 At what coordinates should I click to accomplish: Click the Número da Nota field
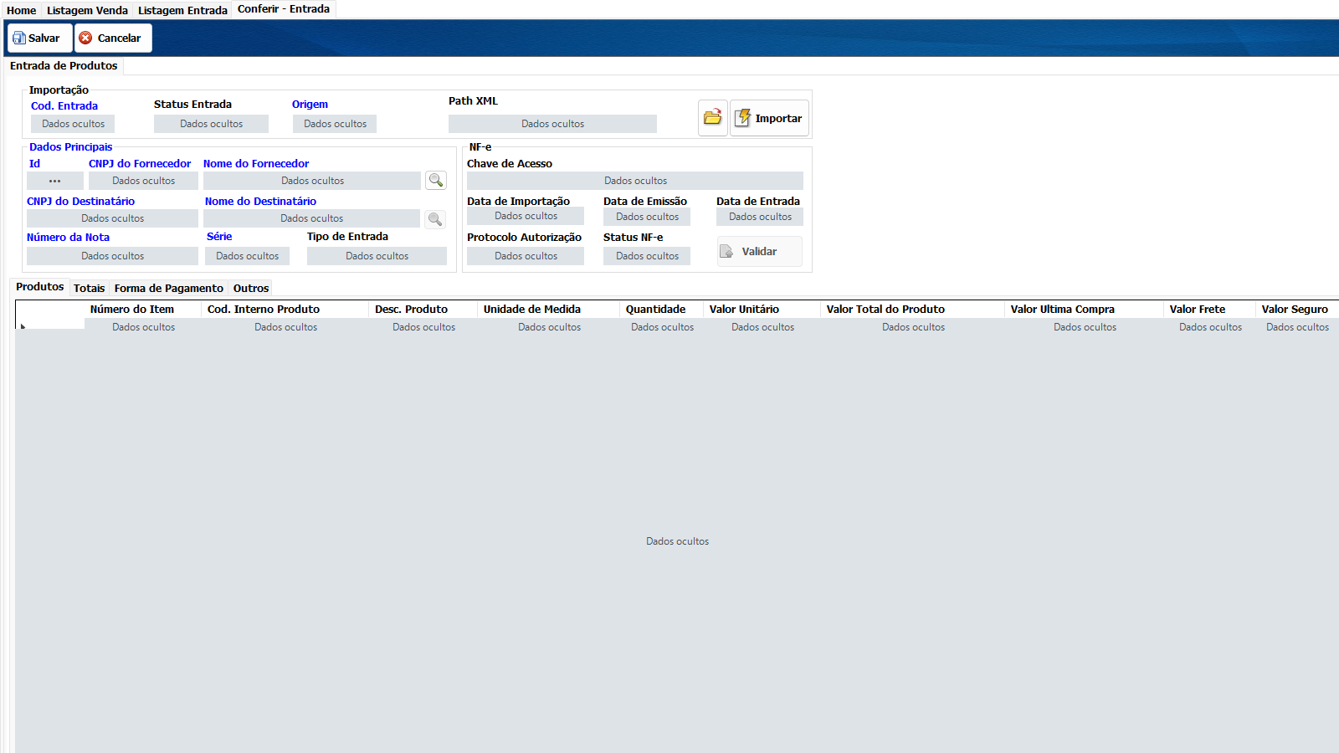(x=112, y=256)
